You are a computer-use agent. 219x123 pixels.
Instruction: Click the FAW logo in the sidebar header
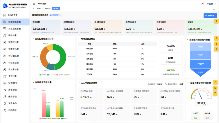(x=5, y=6)
